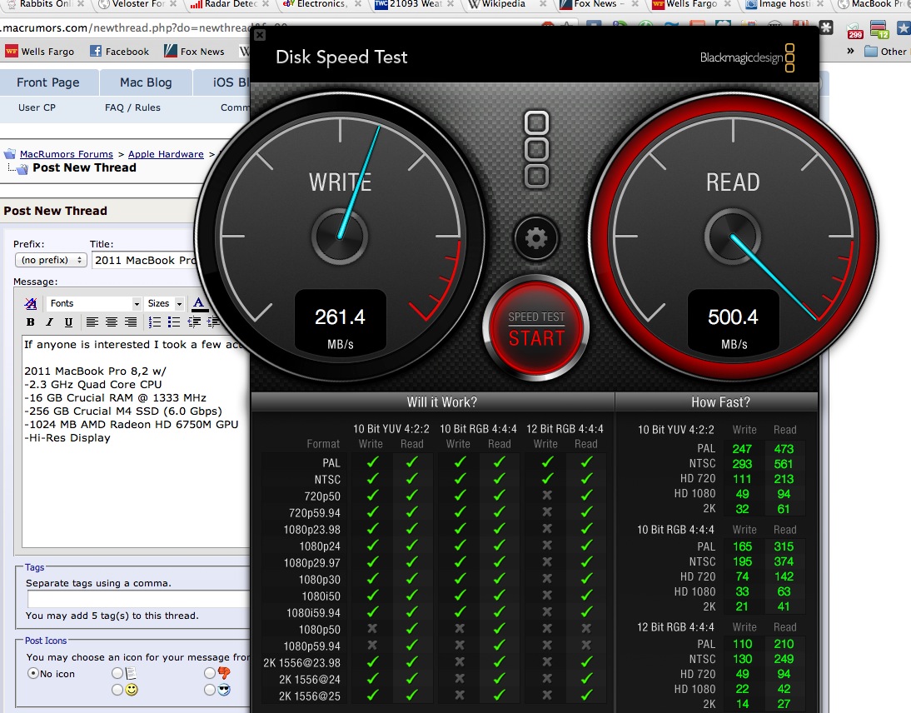The height and width of the screenshot is (713, 911).
Task: Click the extension icon with green 12 badge
Action: (879, 28)
